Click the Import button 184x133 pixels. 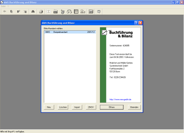pyautogui.click(x=77, y=107)
